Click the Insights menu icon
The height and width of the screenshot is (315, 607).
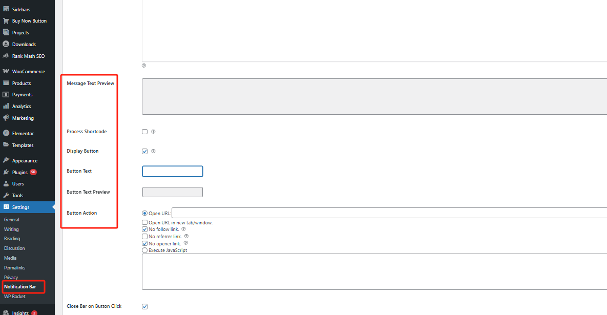click(6, 312)
